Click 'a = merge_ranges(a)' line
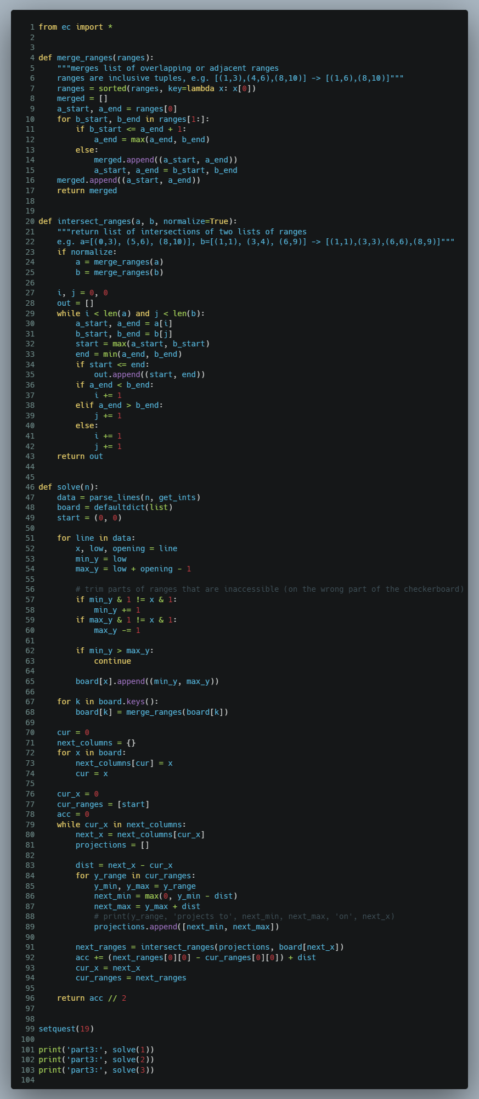 pyautogui.click(x=120, y=262)
